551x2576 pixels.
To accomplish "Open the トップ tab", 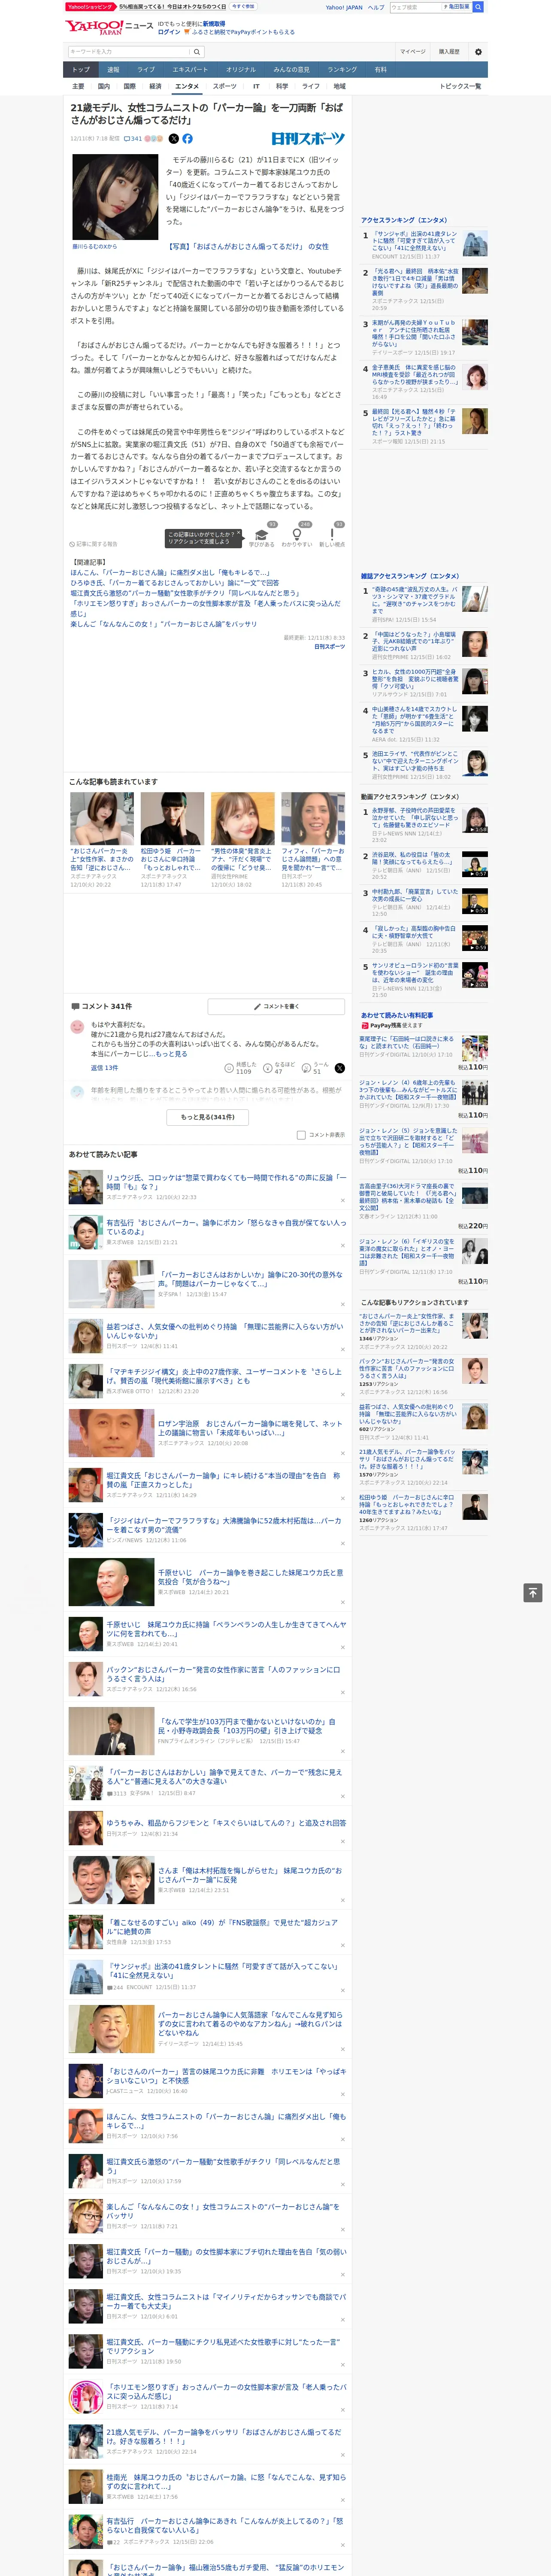I will (81, 70).
